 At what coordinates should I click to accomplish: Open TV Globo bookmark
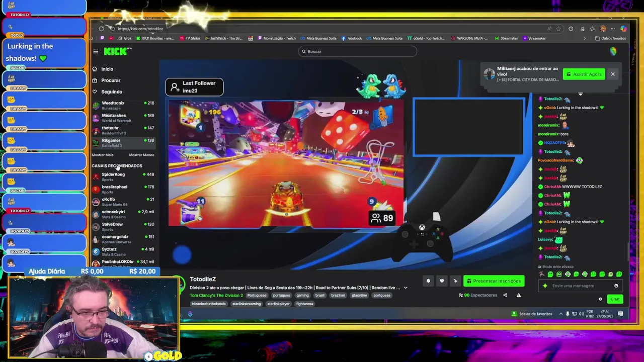[x=189, y=38]
